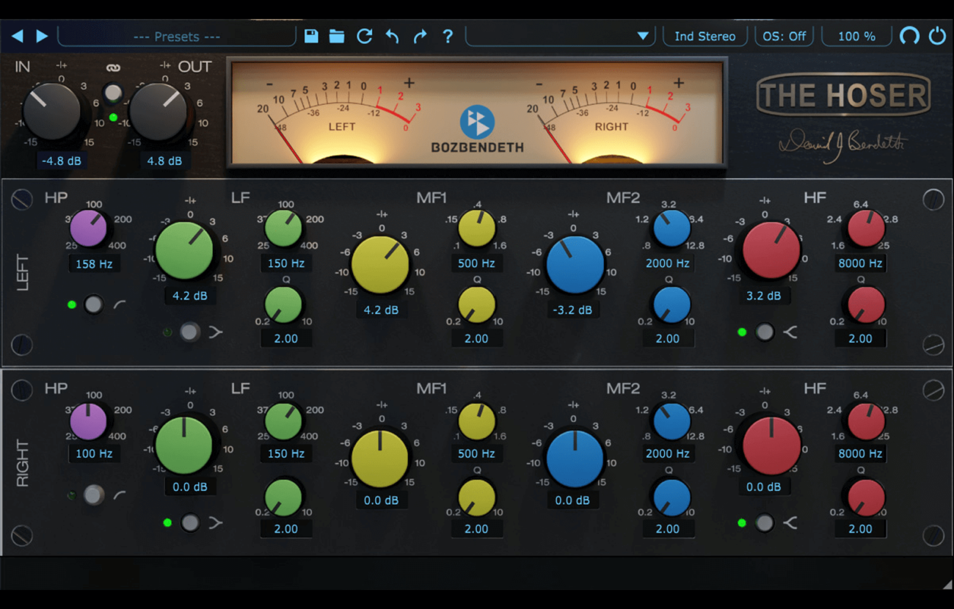Open the preset folder icon
Screen dimensions: 954x609
pos(337,36)
